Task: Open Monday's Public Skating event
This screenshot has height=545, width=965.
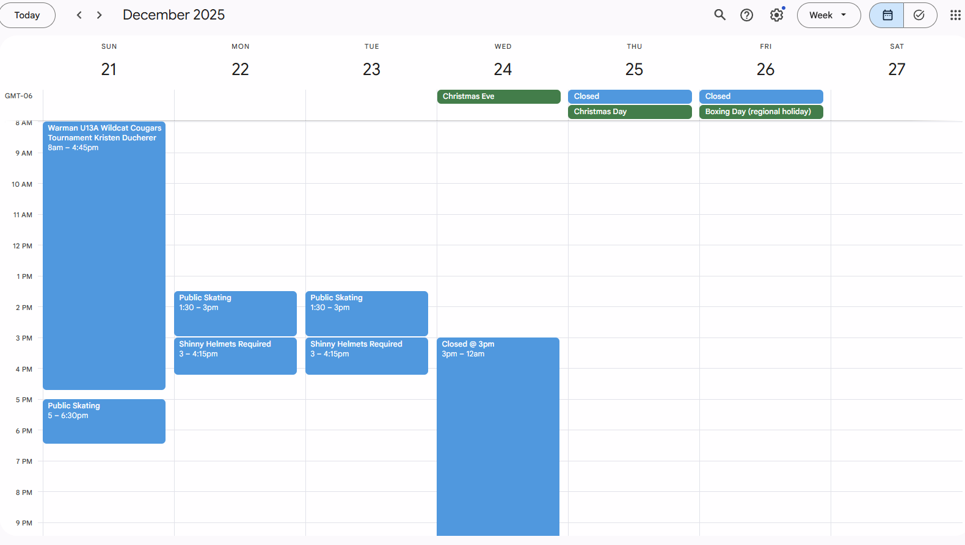Action: pos(235,313)
